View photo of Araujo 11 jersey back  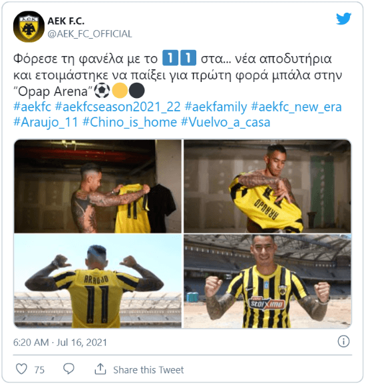(98, 281)
